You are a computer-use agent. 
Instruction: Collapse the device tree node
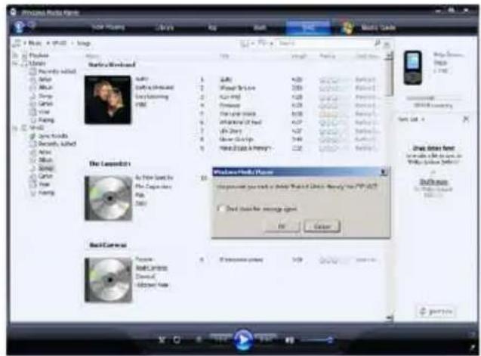pyautogui.click(x=15, y=128)
